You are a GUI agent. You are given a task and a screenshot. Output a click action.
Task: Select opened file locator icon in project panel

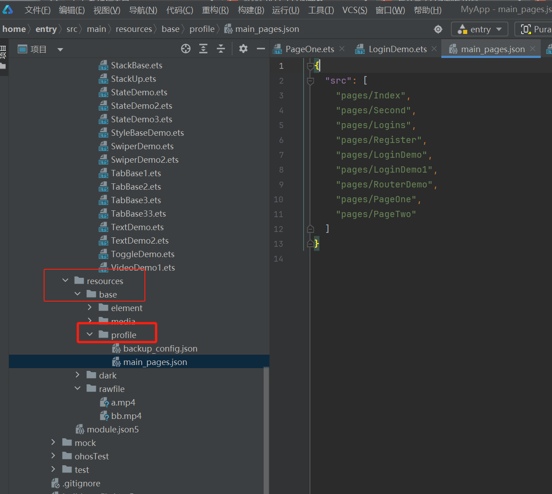pos(186,49)
